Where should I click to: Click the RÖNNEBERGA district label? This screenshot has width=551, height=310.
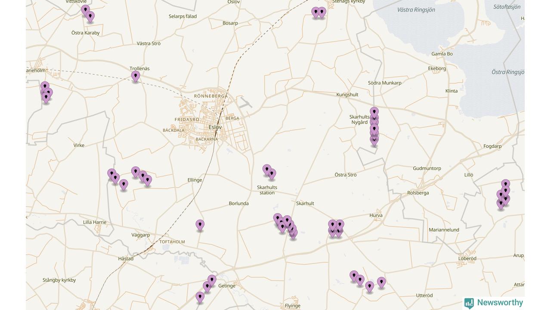click(211, 96)
